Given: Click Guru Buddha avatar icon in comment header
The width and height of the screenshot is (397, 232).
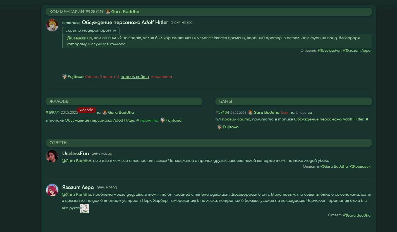Looking at the screenshot, I should [108, 12].
